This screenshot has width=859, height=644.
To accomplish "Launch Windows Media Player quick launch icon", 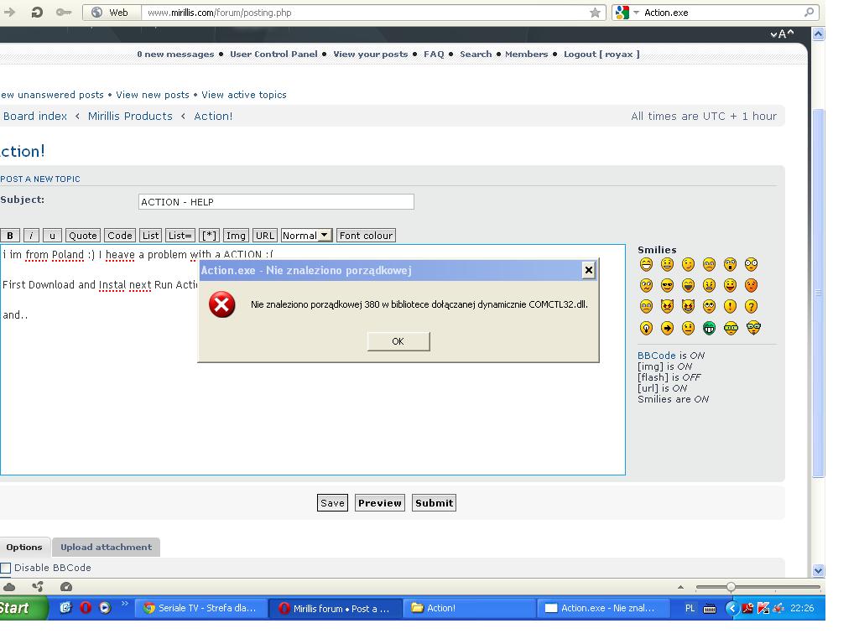I will coord(105,608).
